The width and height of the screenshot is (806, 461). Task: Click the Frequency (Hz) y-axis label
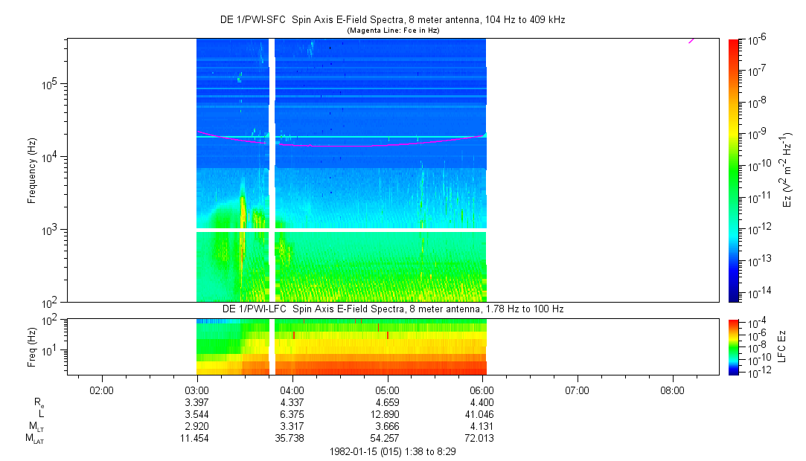[x=32, y=170]
